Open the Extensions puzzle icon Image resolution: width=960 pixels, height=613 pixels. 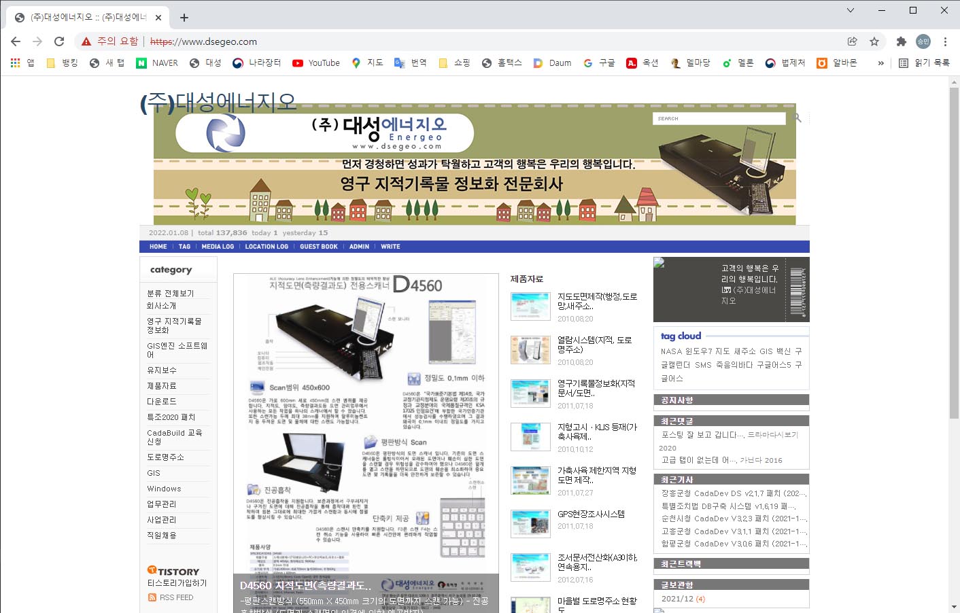[x=902, y=41]
